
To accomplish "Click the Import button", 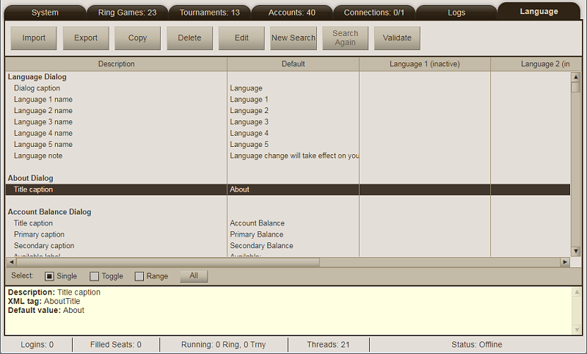I will (x=34, y=38).
